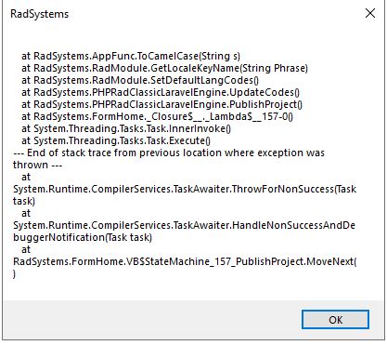Click the 'buggerNotification(Task task)' line
Image resolution: width=387 pixels, height=345 pixels.
[x=83, y=237]
